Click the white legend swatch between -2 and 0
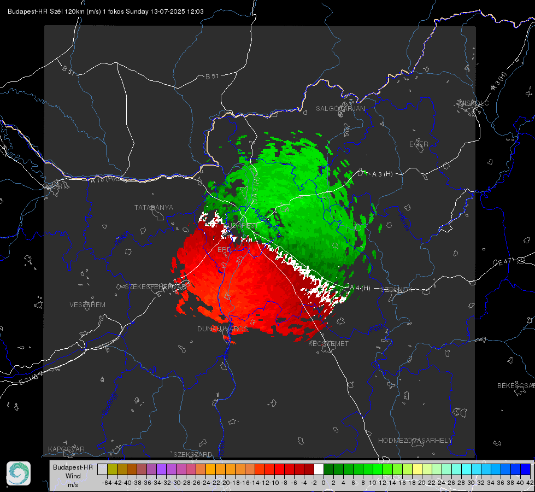The height and width of the screenshot is (492, 535). (319, 470)
